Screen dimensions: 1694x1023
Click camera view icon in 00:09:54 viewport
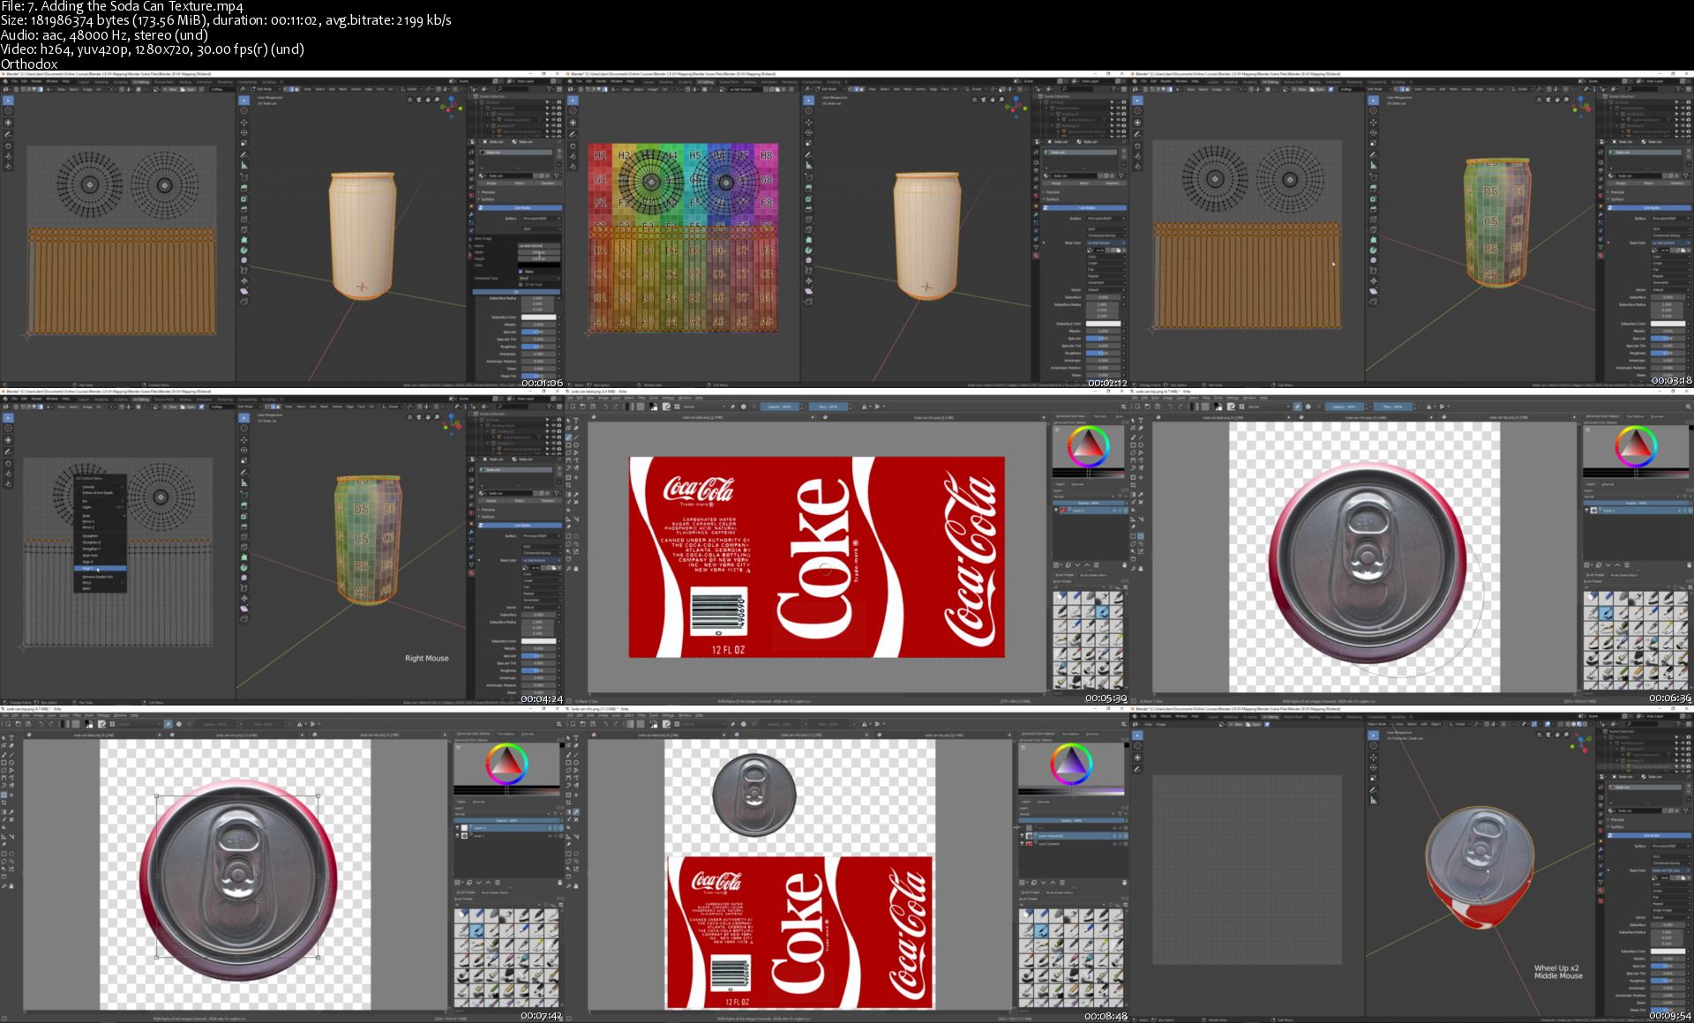(1548, 735)
